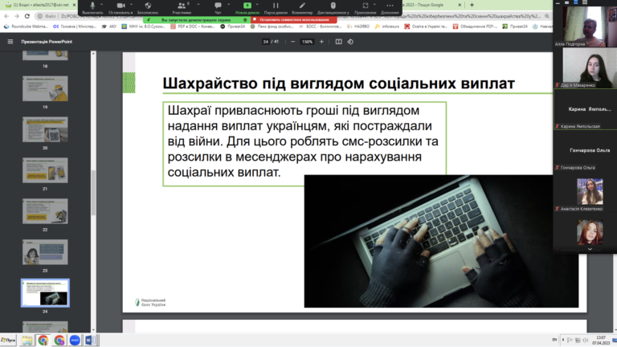Select Алла Подгорна video tile

pyautogui.click(x=585, y=27)
